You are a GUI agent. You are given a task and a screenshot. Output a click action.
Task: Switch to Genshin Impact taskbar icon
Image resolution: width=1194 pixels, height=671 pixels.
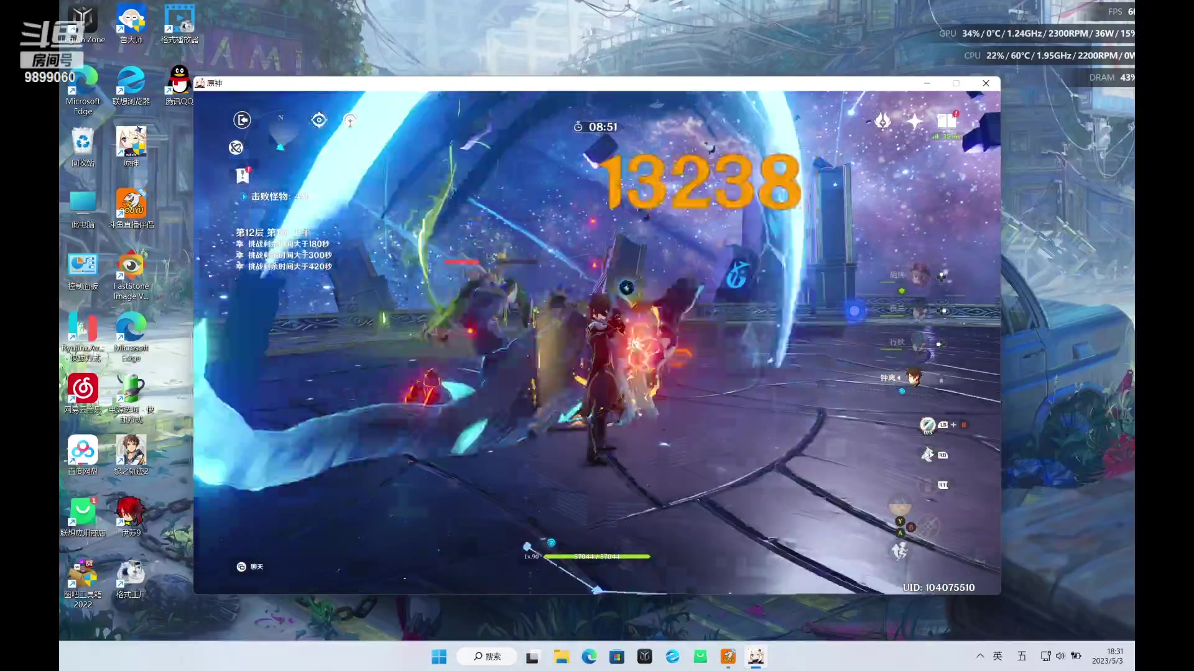coord(756,657)
